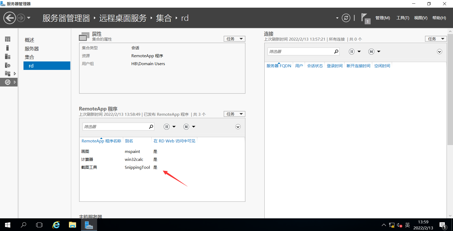Click 集合 in the breadcrumb
The image size is (453, 231).
coord(164,18)
